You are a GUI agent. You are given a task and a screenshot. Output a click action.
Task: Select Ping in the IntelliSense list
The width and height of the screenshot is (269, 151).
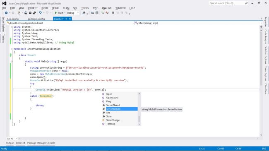point(108,101)
